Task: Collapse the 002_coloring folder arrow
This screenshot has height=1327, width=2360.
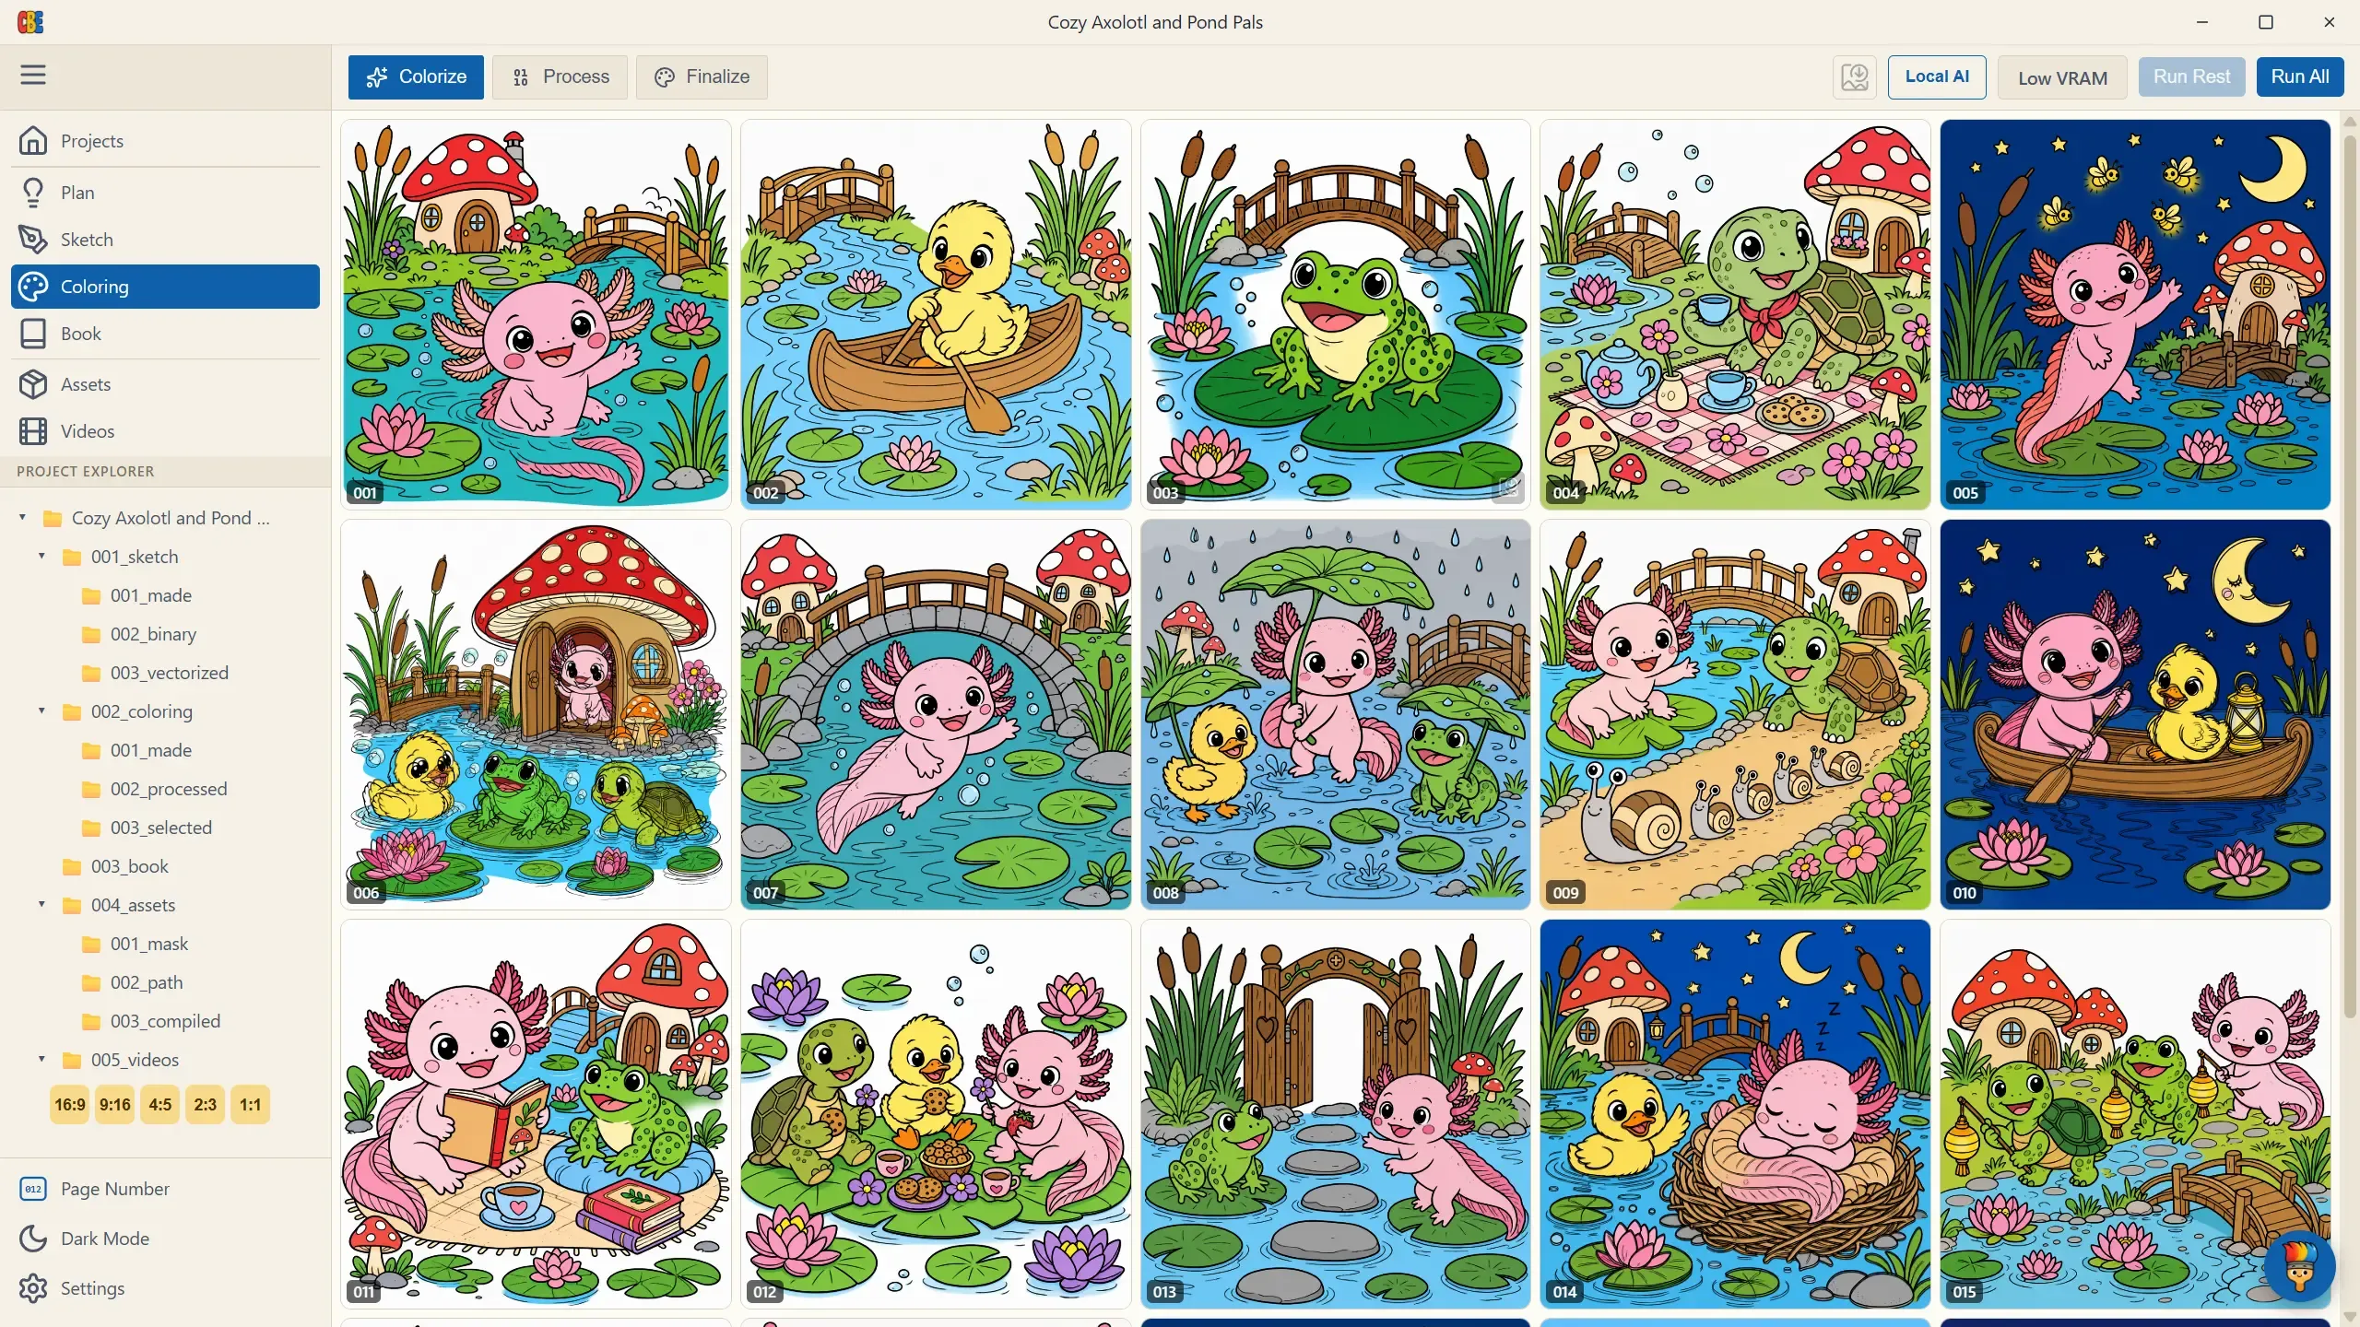Action: click(x=41, y=710)
